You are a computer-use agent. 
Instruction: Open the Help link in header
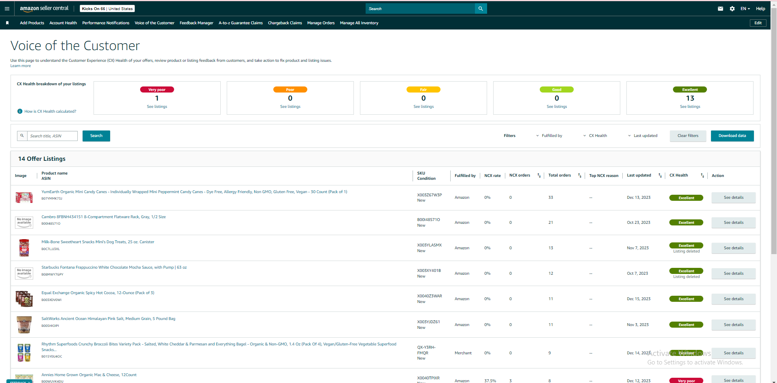click(x=760, y=8)
